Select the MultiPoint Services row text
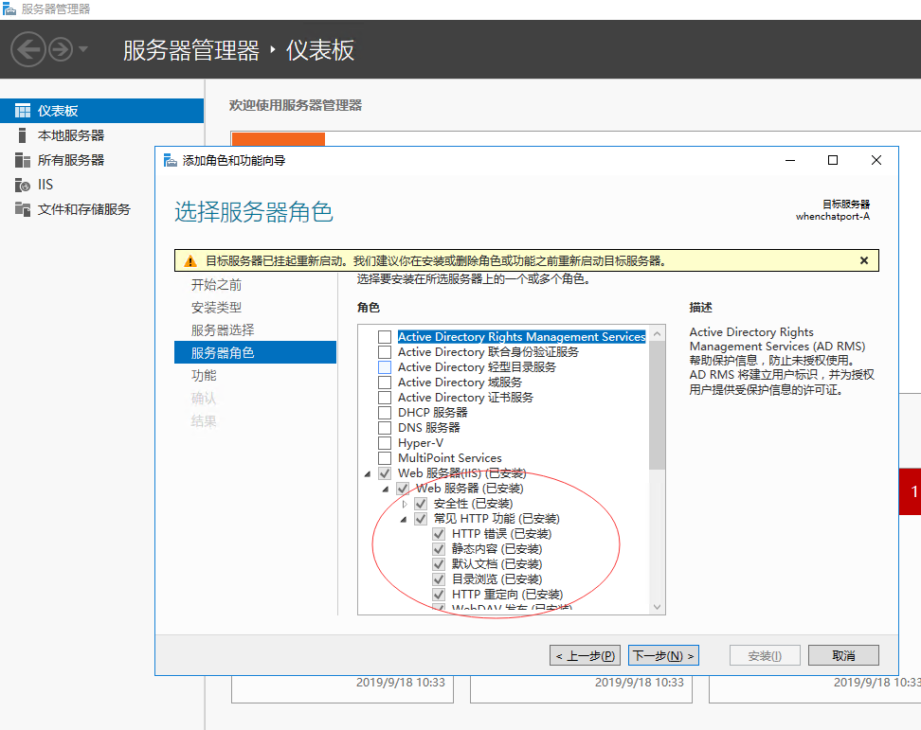 pos(450,458)
